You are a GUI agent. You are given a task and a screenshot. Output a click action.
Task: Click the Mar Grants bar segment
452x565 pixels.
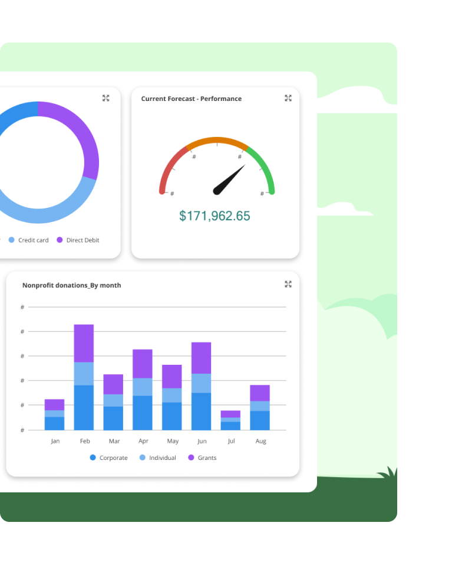[x=113, y=384]
